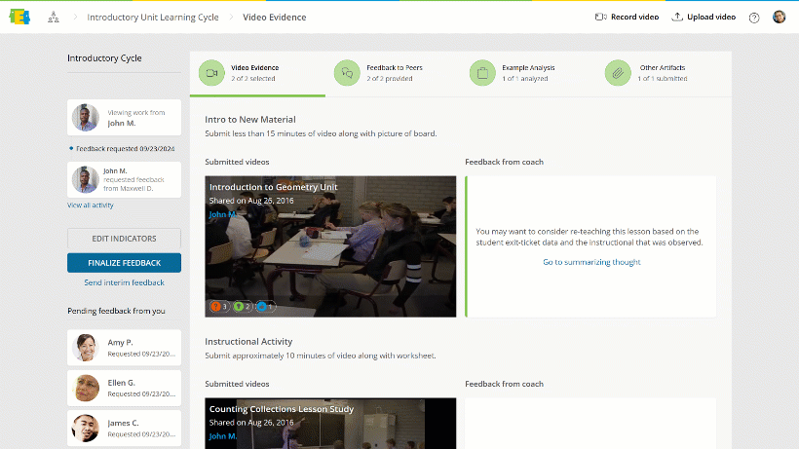This screenshot has height=449, width=799.
Task: Open James C. pending feedback card
Action: (125, 429)
